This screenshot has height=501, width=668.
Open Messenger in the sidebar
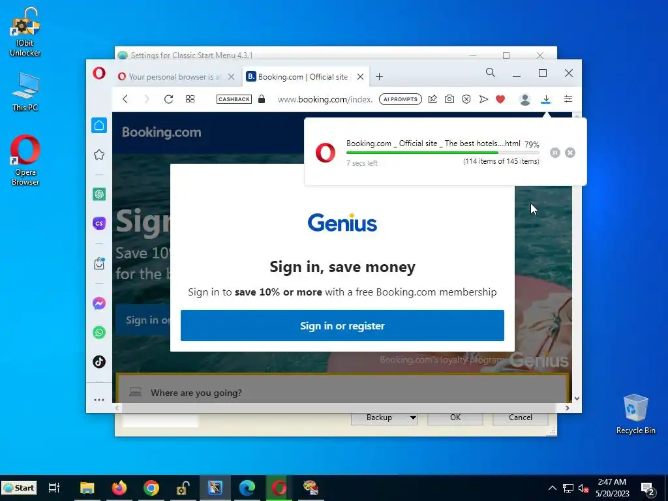[99, 303]
